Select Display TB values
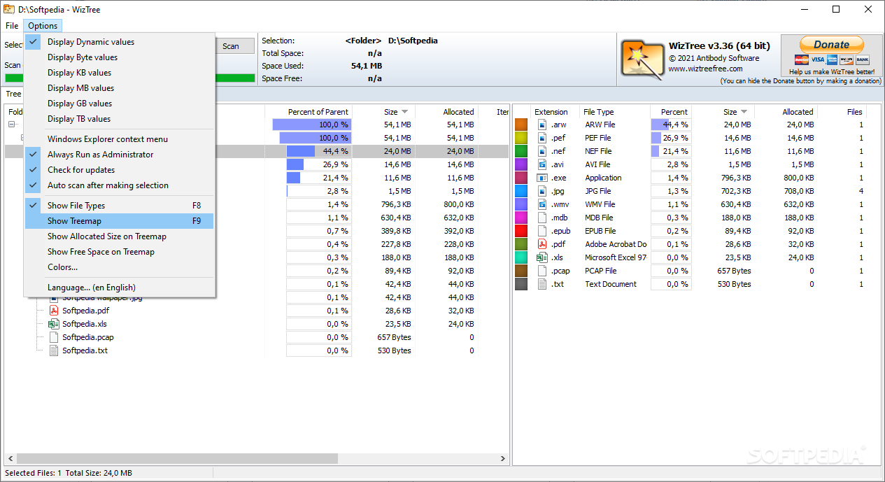The image size is (885, 482). [x=120, y=119]
